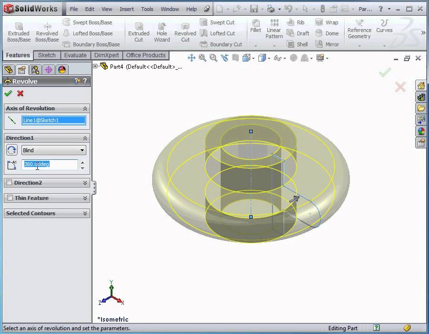Open the display style dropdown
The width and height of the screenshot is (429, 334).
269,58
